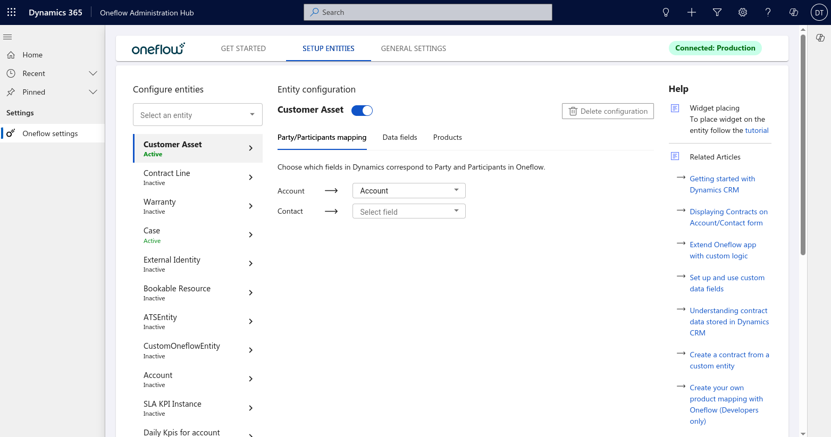This screenshot has height=437, width=831.
Task: Open the advanced find filter icon
Action: pyautogui.click(x=717, y=12)
